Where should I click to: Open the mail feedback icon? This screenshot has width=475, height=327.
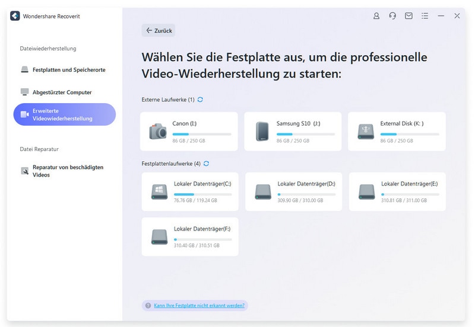(x=408, y=16)
